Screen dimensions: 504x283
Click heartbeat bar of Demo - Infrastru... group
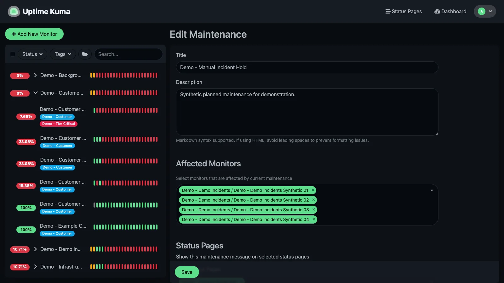[124, 267]
